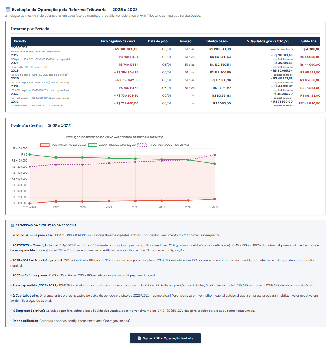Click the taxes paid value R$ 117.360,36
Image resolution: width=330 pixels, height=351 pixels.
221,80
